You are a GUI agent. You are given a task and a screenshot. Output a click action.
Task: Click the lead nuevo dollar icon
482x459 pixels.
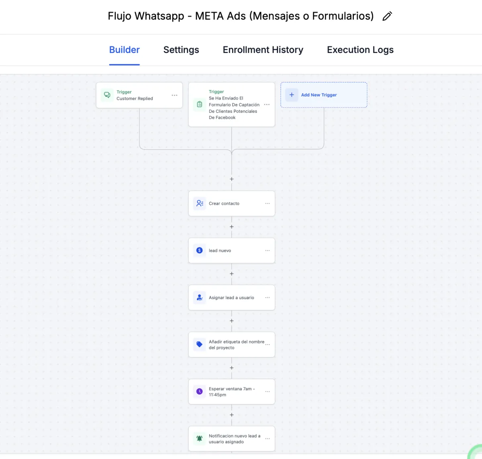(200, 251)
